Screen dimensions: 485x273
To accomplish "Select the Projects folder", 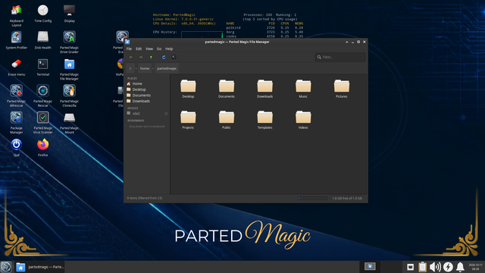I will (x=188, y=120).
